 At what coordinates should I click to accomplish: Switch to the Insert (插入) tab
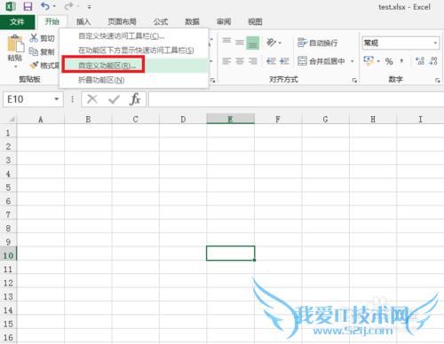click(83, 21)
